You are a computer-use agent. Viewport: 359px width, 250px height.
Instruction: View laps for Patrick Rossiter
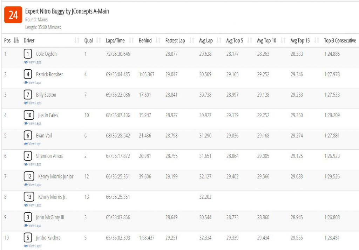pos(33,82)
